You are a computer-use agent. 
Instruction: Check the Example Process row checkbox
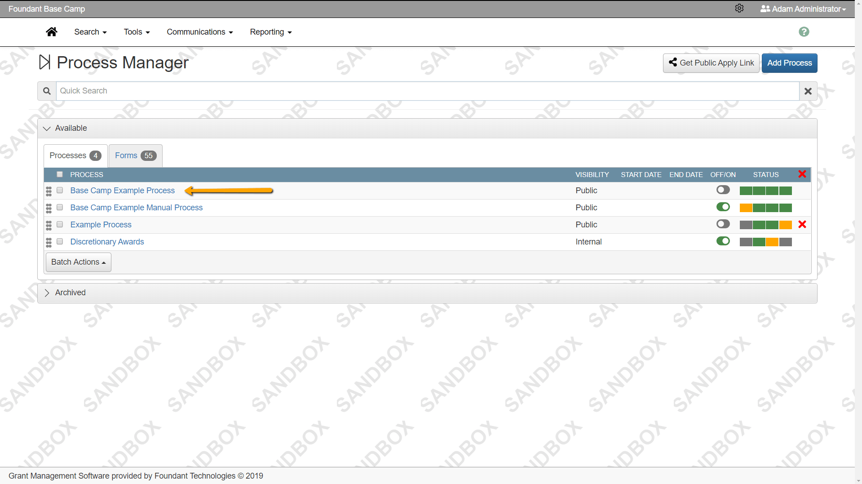[x=60, y=225]
